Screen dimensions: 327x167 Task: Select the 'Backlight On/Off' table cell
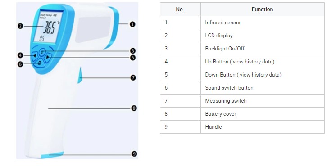[262, 49]
